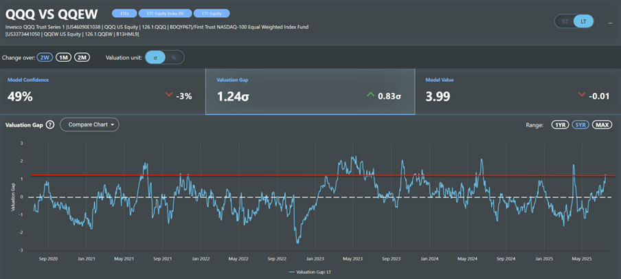Click the green up arrow on Valuation Gap
The image size is (621, 279).
click(371, 95)
